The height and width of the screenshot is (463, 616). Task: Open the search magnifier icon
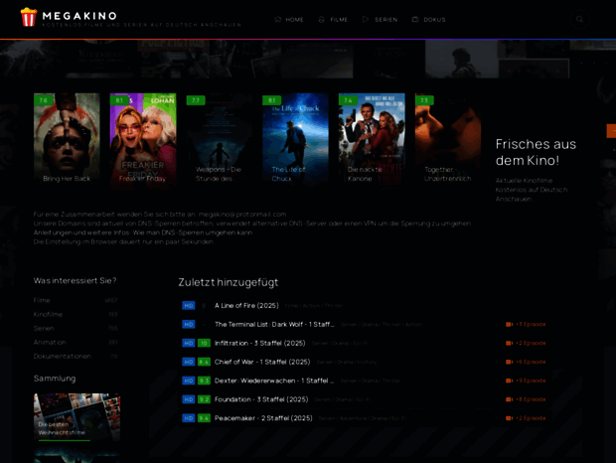click(579, 19)
